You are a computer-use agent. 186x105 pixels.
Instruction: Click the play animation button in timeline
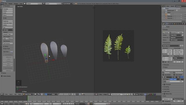(69, 104)
